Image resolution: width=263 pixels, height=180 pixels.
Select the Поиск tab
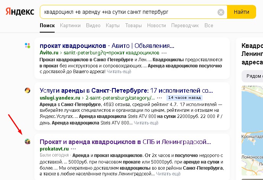[47, 26]
